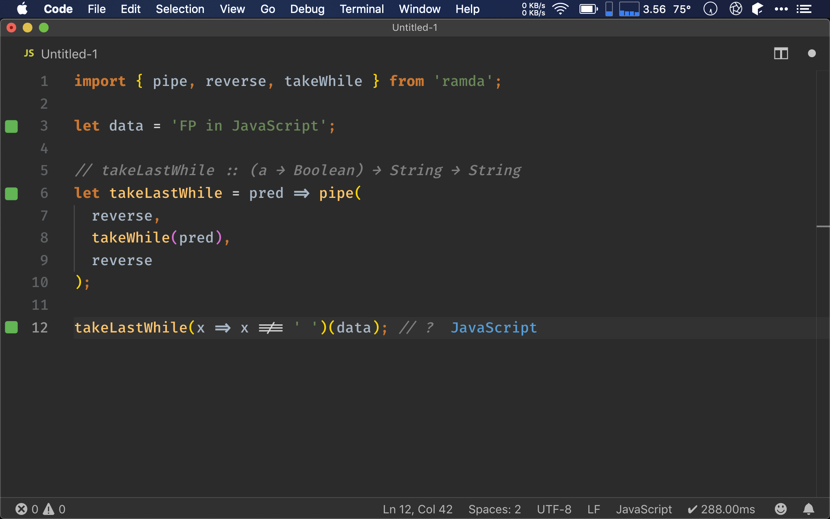The image size is (830, 519).
Task: Open the Apple menu
Action: pyautogui.click(x=23, y=9)
